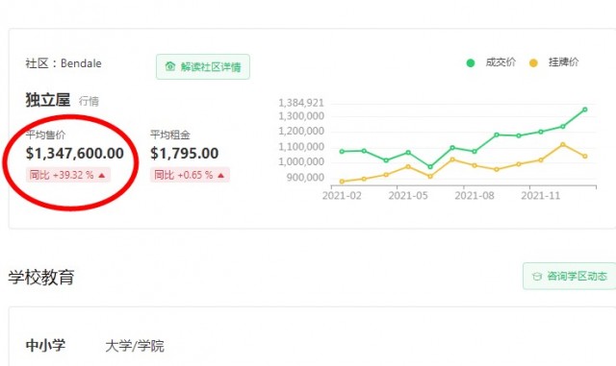Hide the 挂牌价 series via legend label
Viewport: 616px width, 366px height.
click(563, 62)
